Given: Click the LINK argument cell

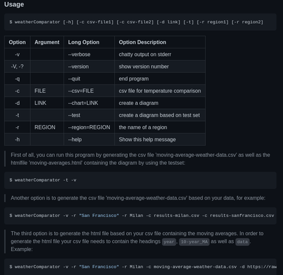Looking at the screenshot, I should click(x=47, y=103).
